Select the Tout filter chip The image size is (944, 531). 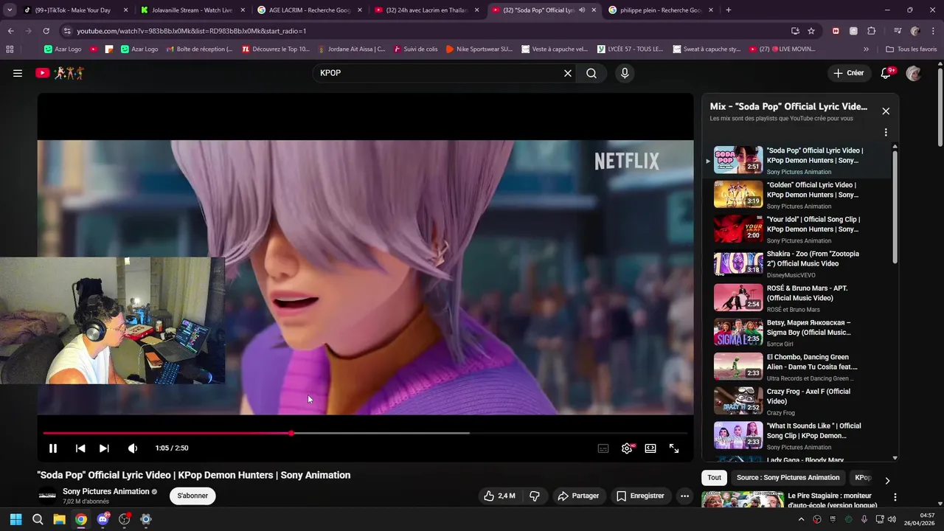[x=714, y=478]
